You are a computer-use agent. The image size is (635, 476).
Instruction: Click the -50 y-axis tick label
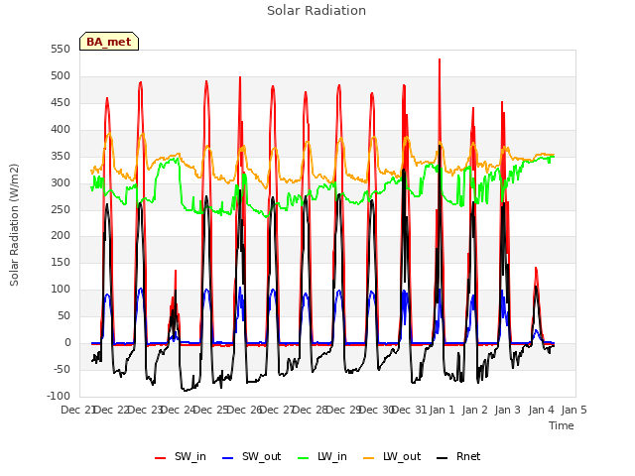point(62,369)
